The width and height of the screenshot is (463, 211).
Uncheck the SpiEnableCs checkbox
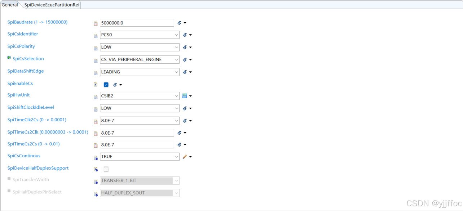[x=106, y=85]
